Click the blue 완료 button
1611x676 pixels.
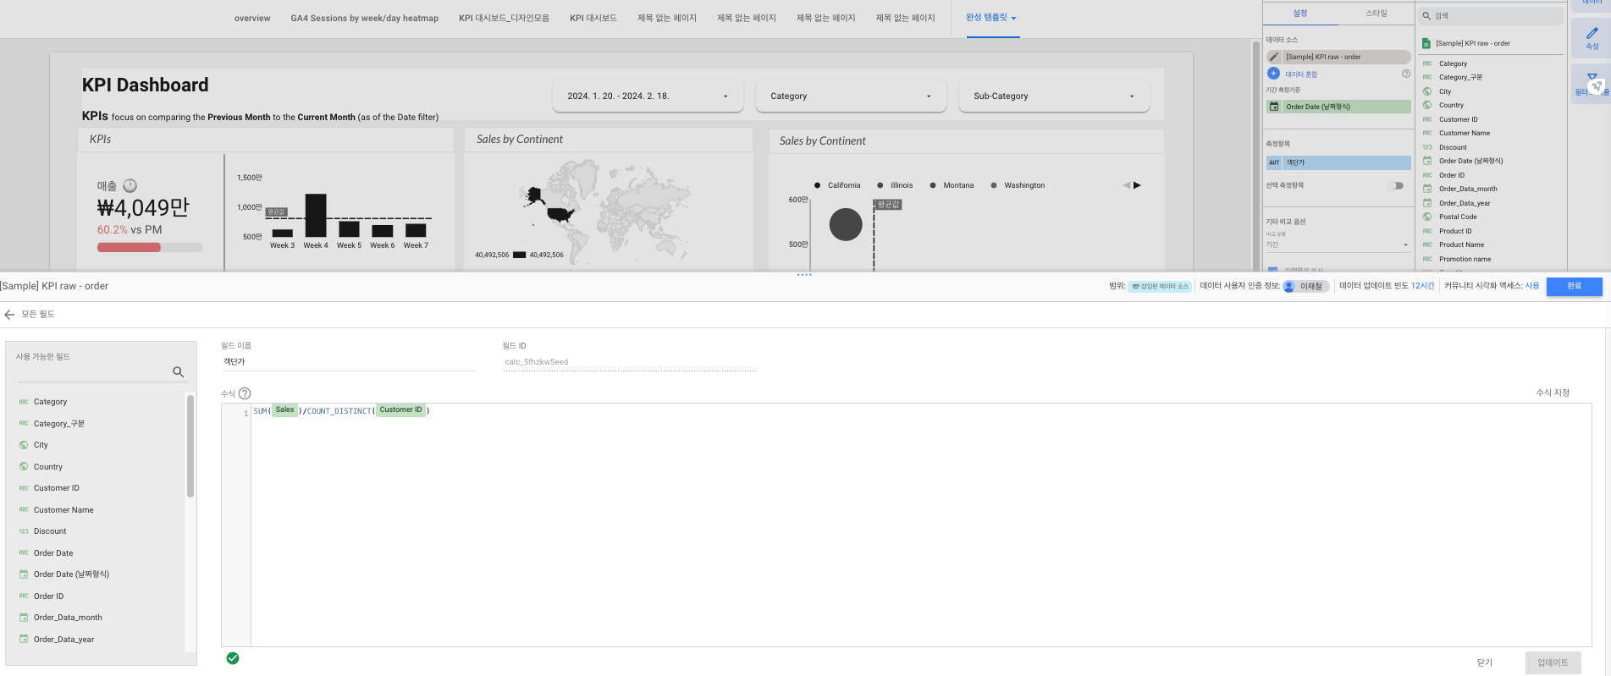(x=1574, y=286)
